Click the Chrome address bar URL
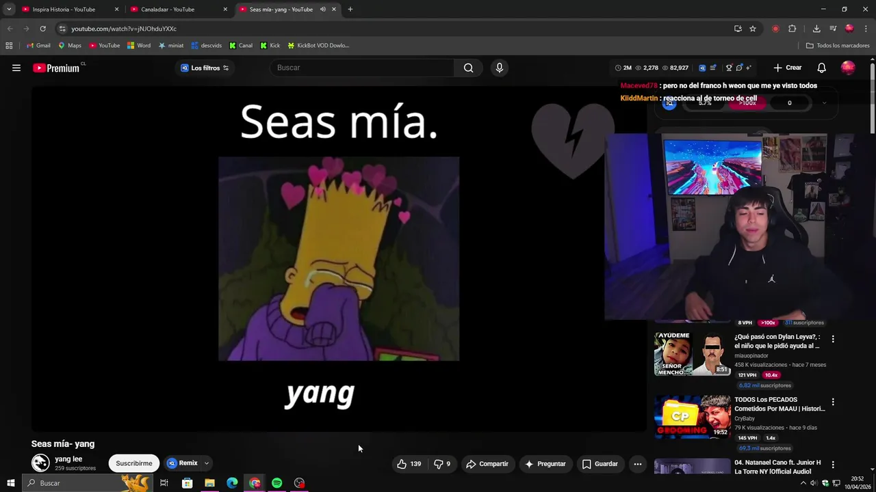 point(124,29)
